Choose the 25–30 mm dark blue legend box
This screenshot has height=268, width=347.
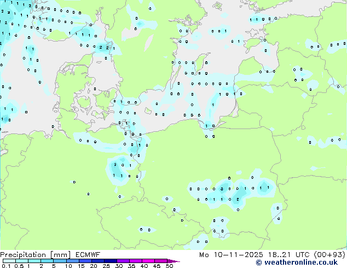pos(111,261)
